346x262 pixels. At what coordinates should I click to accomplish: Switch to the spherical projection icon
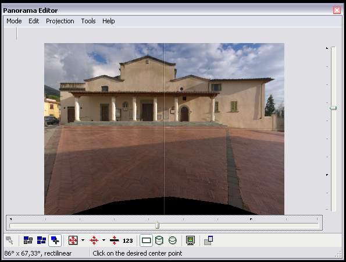[x=173, y=240]
